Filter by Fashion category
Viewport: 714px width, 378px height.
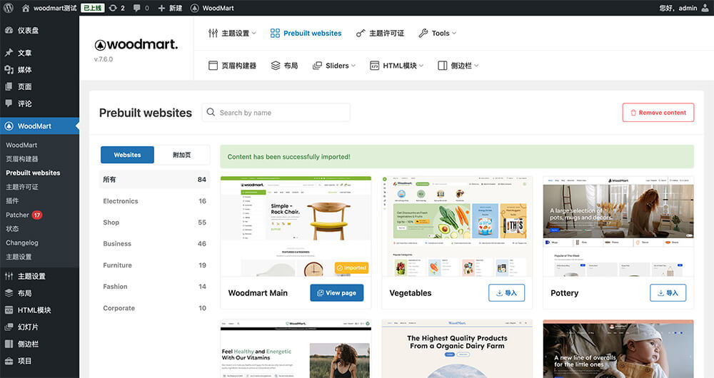154,287
